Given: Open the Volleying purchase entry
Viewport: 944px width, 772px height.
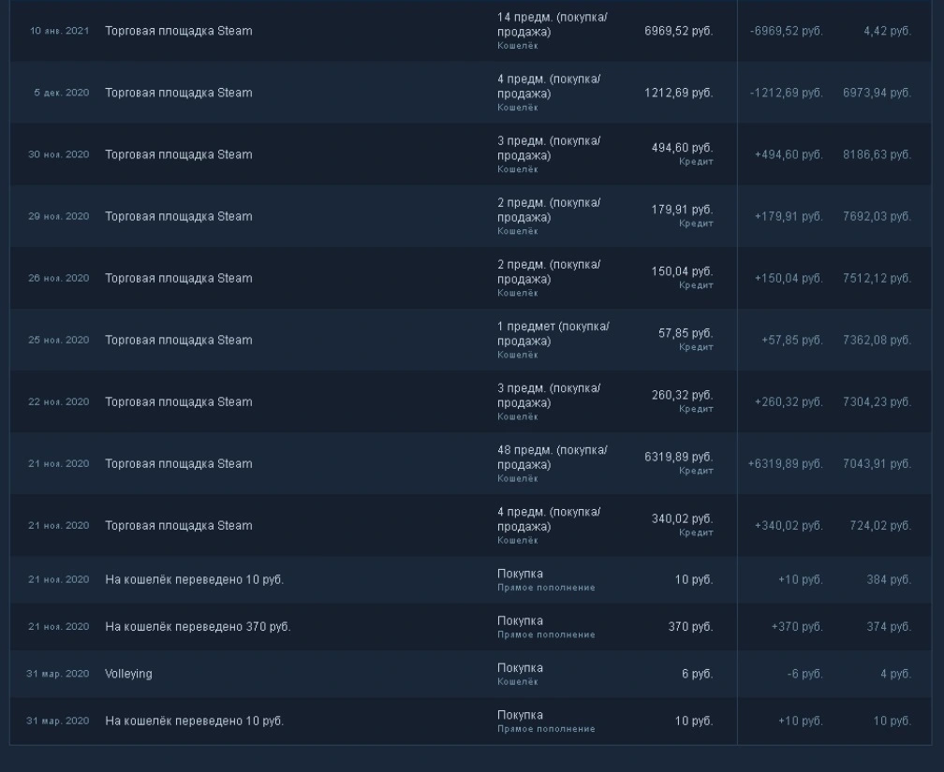Looking at the screenshot, I should (471, 674).
